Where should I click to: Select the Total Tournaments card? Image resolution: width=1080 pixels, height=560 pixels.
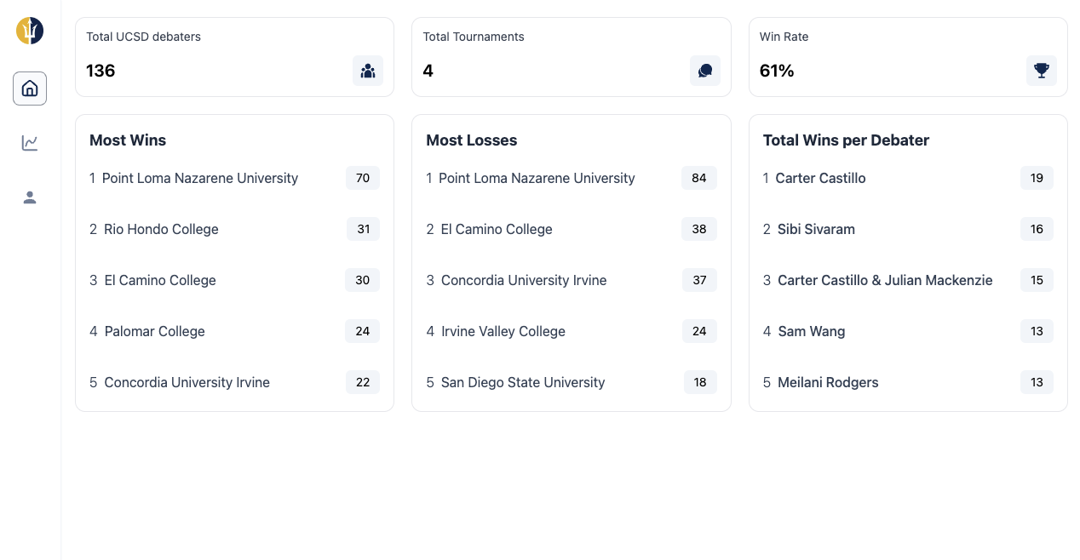pos(572,57)
